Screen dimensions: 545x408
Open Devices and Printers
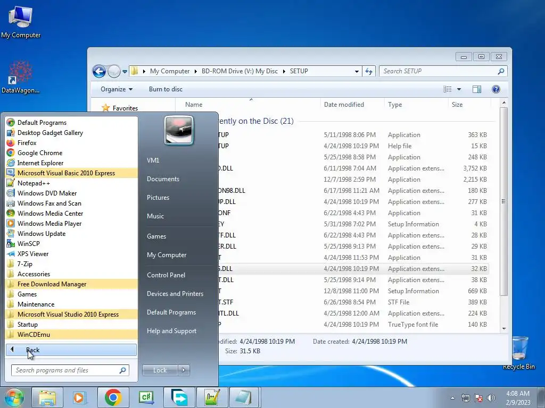[x=175, y=293]
